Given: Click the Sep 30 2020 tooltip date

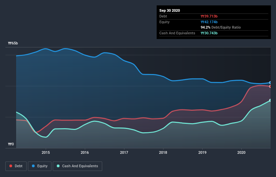Looking at the screenshot, I should coord(169,10).
